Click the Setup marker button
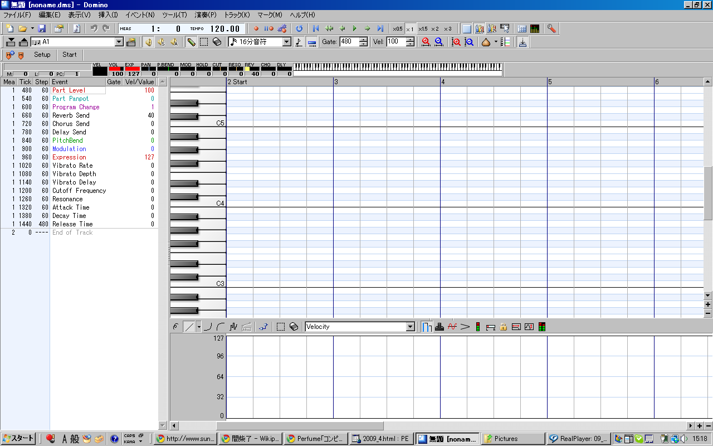Screen dimensions: 713x446 point(42,55)
